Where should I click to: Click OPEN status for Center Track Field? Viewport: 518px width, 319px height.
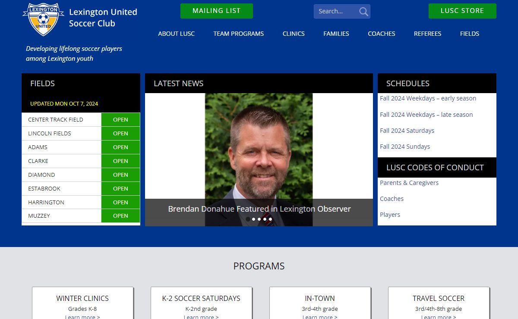click(120, 119)
